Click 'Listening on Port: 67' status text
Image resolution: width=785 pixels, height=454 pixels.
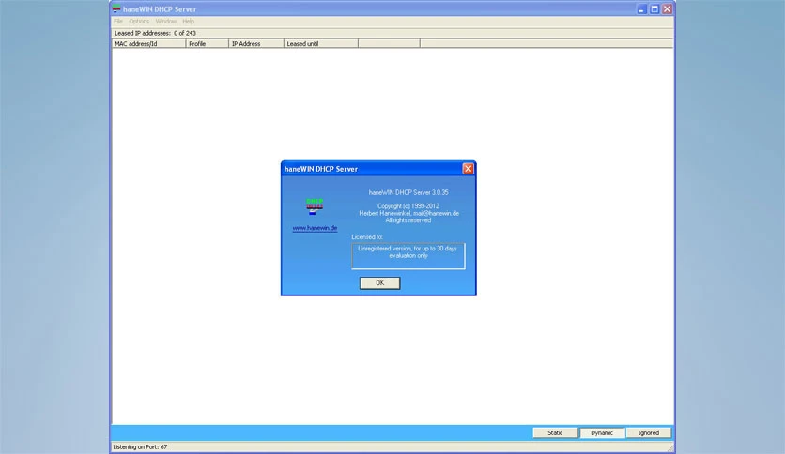tap(140, 447)
